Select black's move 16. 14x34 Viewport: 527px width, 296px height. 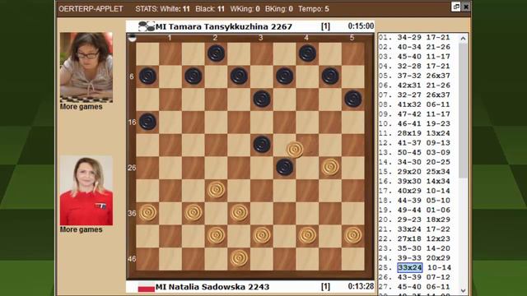coord(438,181)
